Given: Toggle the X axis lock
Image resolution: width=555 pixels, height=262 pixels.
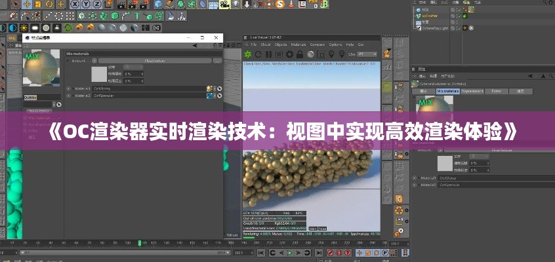Looking at the screenshot, I should coord(75,4).
